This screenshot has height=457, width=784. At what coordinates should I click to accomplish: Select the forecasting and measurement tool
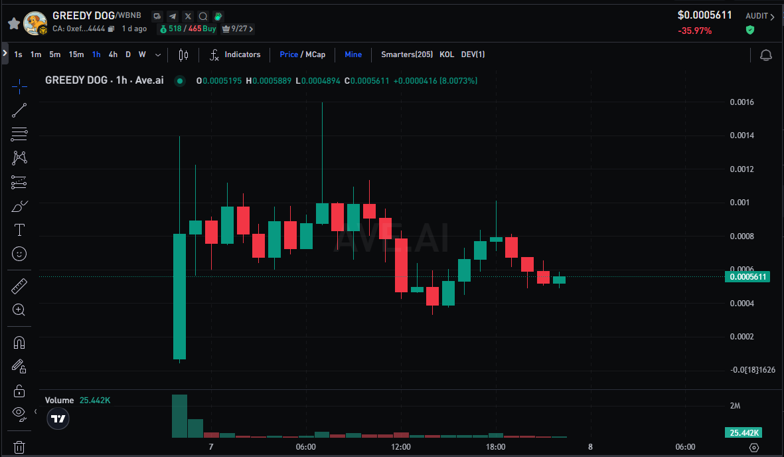pyautogui.click(x=19, y=182)
